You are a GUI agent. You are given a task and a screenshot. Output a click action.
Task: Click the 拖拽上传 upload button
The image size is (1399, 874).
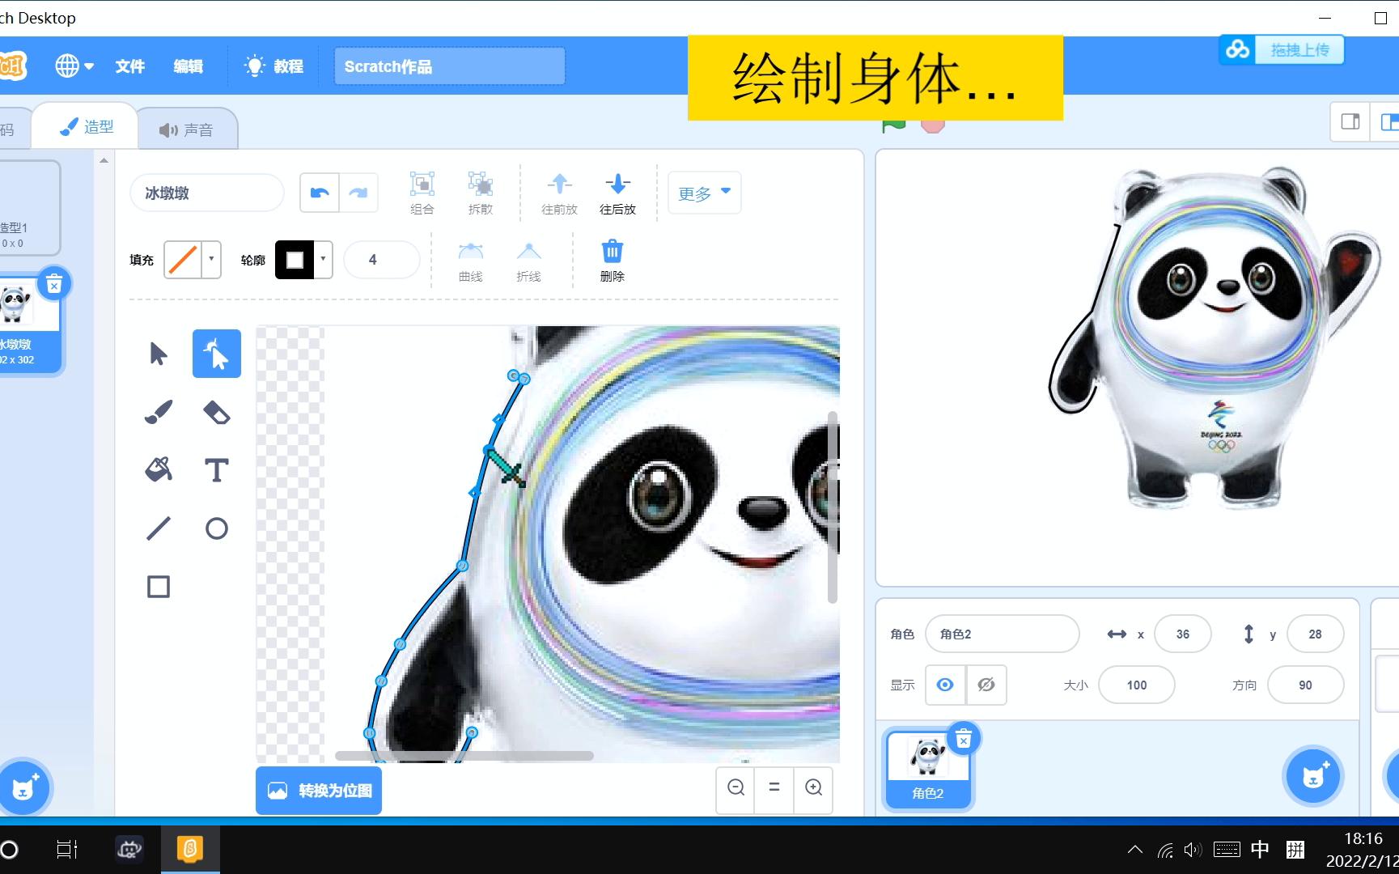(x=1282, y=50)
